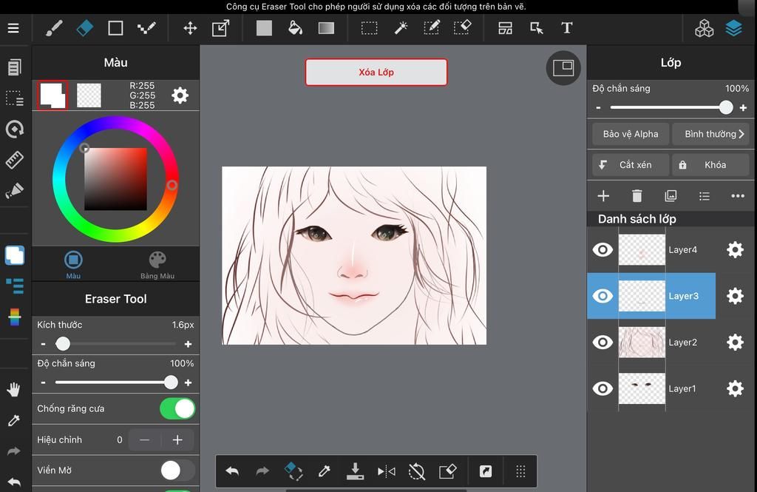
Task: Open color settings gear
Action: tap(180, 95)
